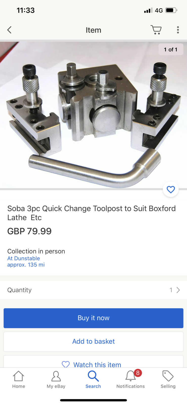
Task: Switch to the My eBay tab
Action: pyautogui.click(x=56, y=379)
